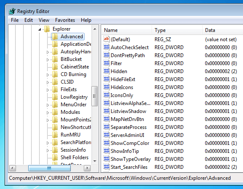This screenshot has width=243, height=189.
Task: Click the tree horizontal scrollbar thumb
Action: 49,168
